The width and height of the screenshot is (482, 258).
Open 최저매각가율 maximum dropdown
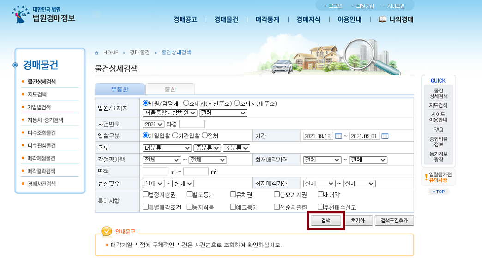(359, 184)
